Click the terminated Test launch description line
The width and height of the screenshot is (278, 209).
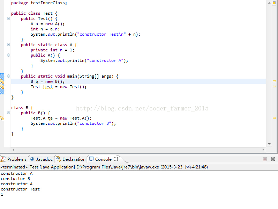pyautogui.click(x=104, y=167)
